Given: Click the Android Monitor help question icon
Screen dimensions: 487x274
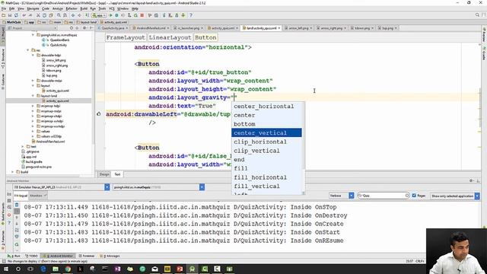Looking at the screenshot, I should [9, 222].
